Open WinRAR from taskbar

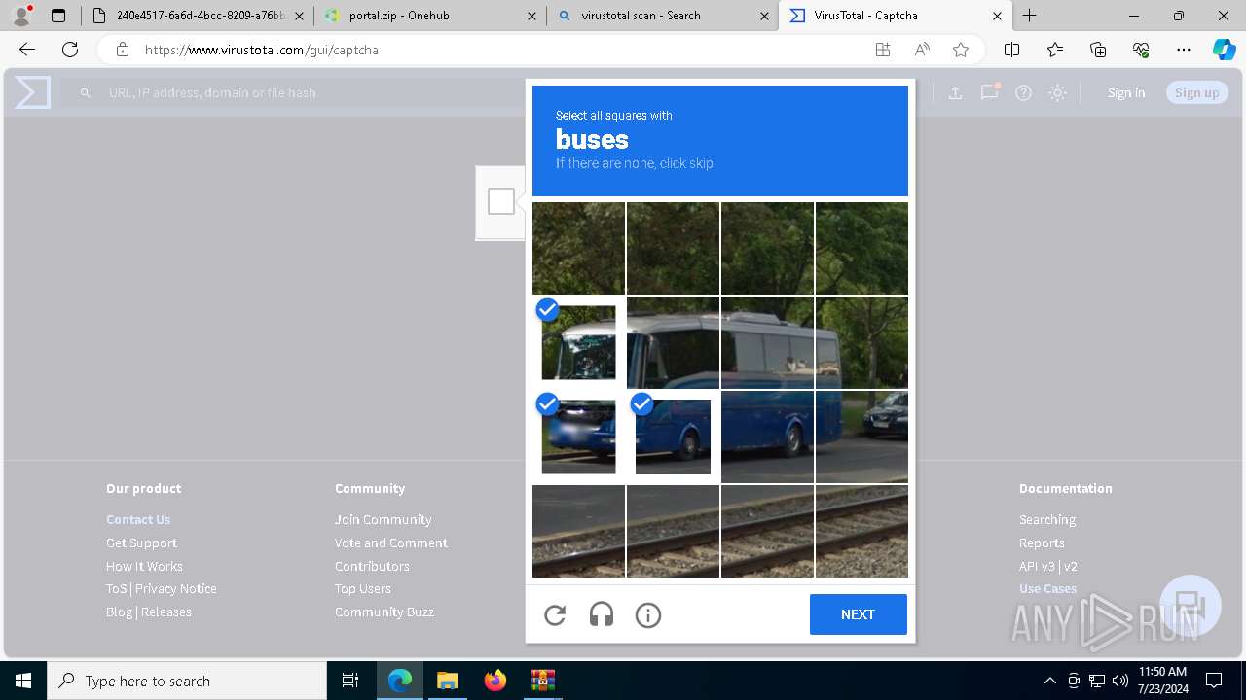(x=542, y=681)
